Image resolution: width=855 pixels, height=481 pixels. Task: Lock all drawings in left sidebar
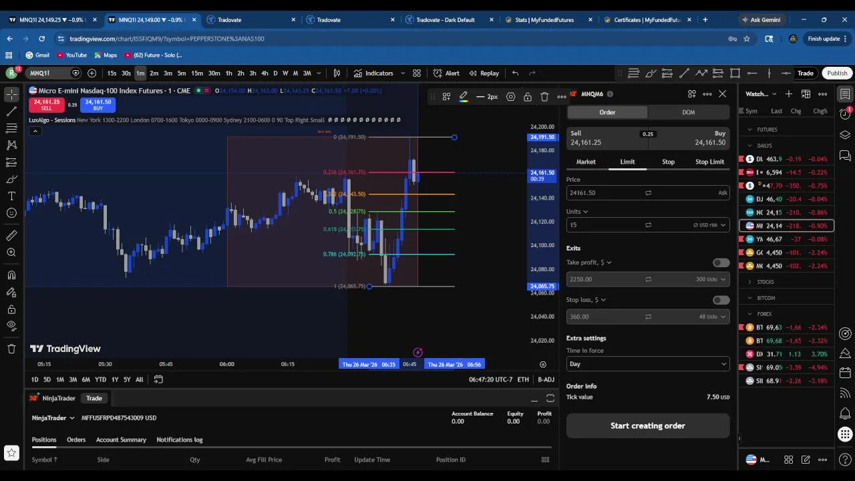click(11, 309)
